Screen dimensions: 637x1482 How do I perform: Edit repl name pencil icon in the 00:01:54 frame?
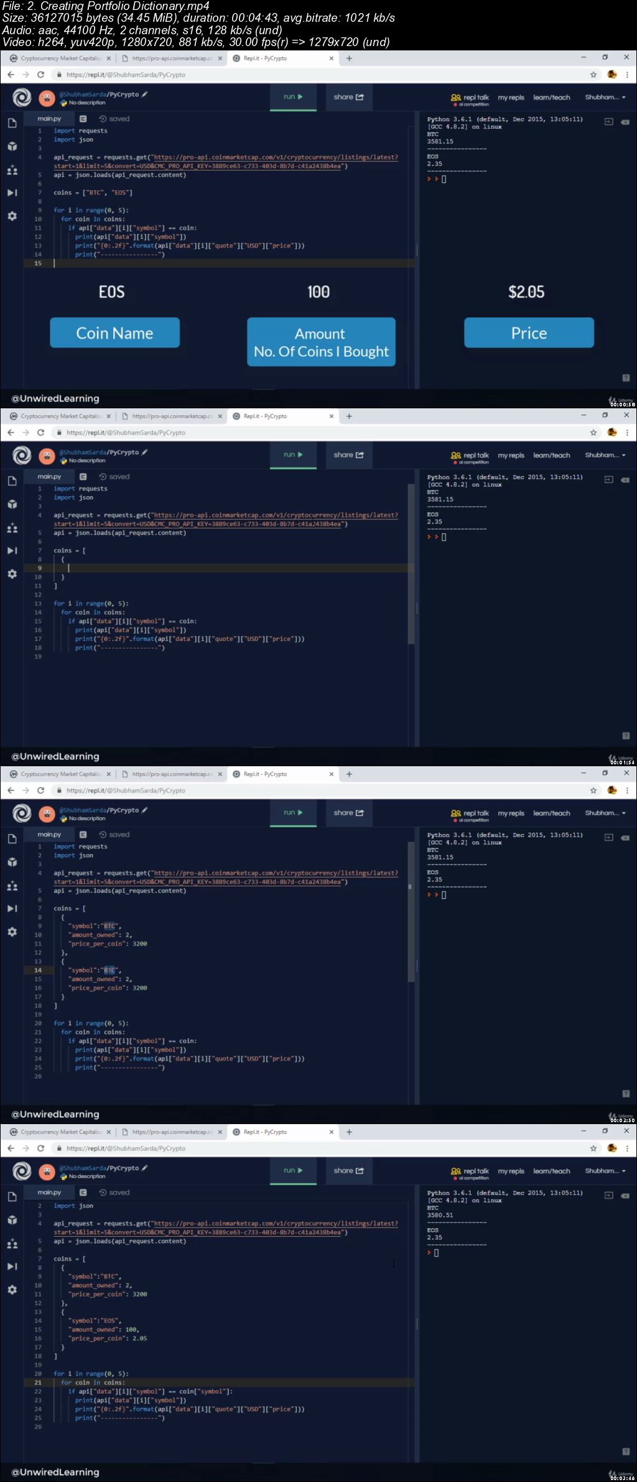point(144,453)
